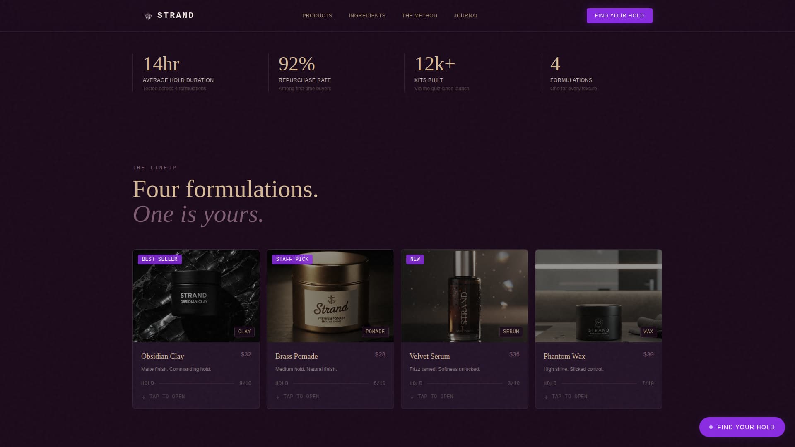795x447 pixels.
Task: Click the header Find Your Hold button
Action: (619, 16)
